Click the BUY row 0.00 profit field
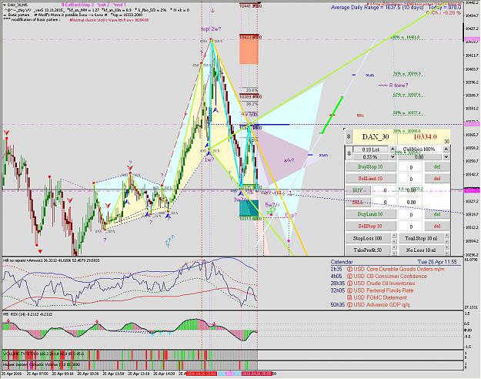 tap(411, 190)
